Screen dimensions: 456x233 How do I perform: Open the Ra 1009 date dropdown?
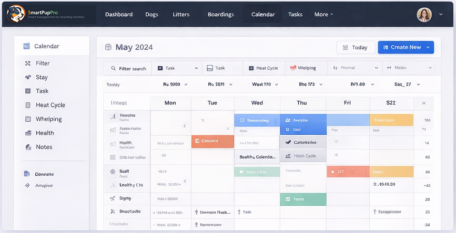click(175, 84)
